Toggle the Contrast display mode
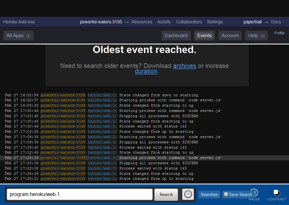This screenshot has height=205, width=289. point(277,195)
